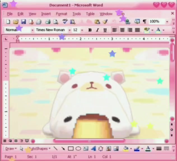This screenshot has width=177, height=161.
Task: Open Print Preview
Action: (56, 22)
